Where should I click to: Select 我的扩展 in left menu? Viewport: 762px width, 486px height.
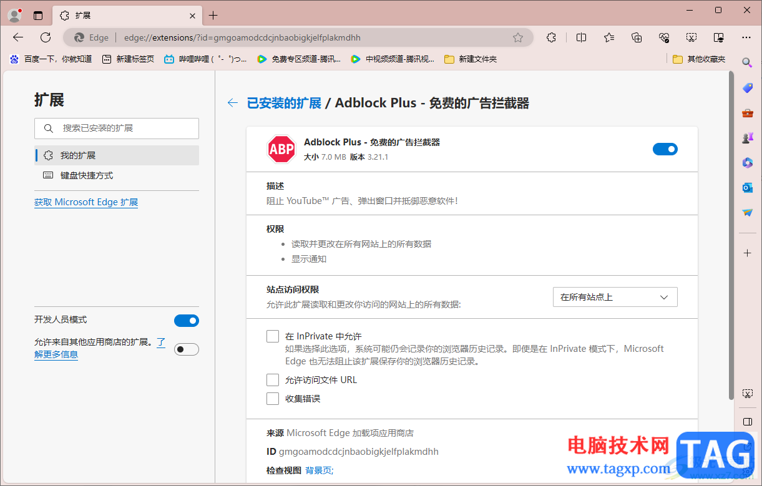(x=117, y=155)
